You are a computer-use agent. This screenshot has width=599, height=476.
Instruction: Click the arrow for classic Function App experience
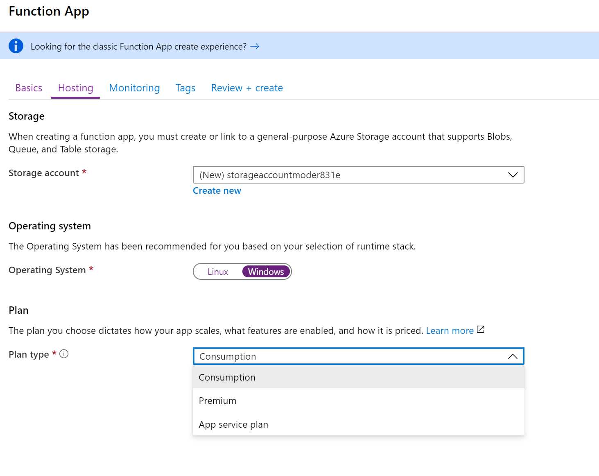coord(255,46)
